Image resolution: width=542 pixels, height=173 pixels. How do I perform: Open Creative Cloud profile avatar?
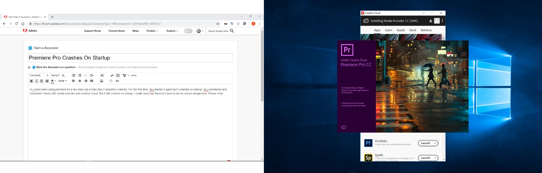(437, 21)
